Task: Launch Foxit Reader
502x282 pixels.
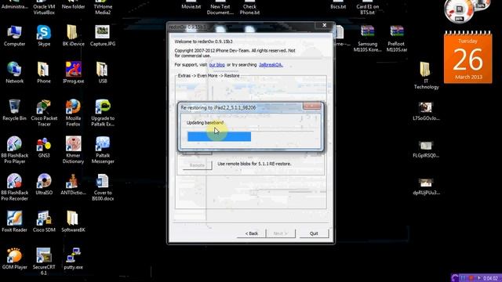Action: [14, 221]
